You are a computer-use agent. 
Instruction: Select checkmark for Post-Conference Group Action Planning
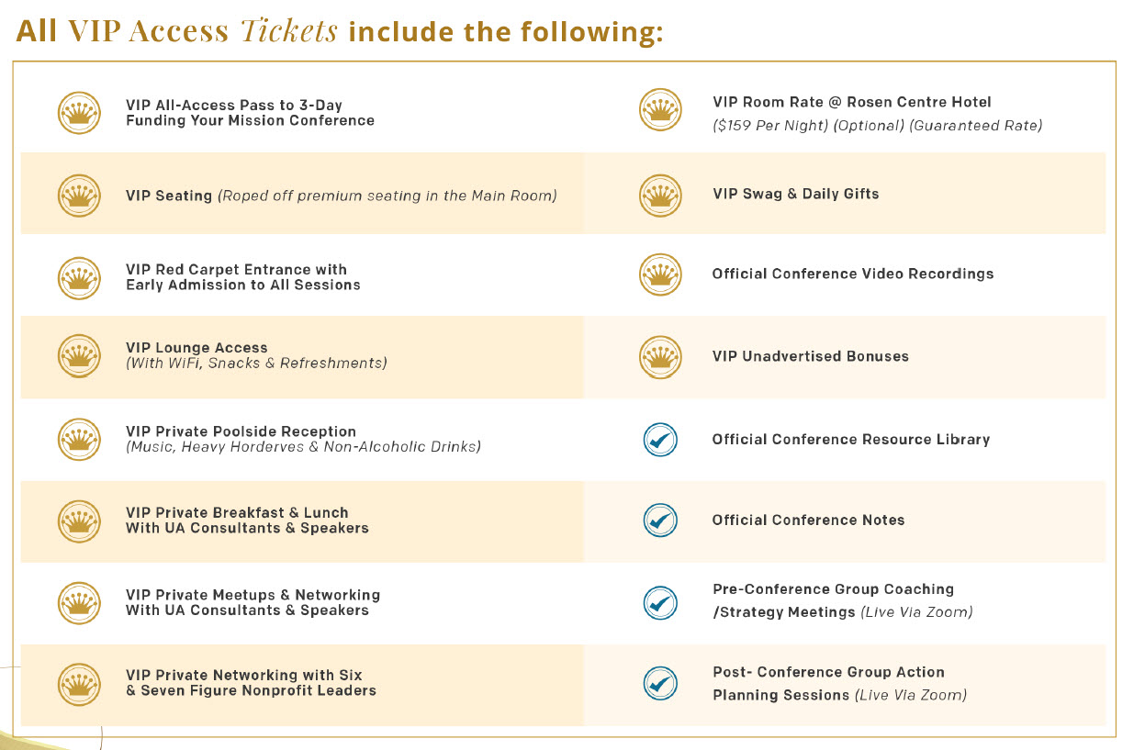pos(660,683)
